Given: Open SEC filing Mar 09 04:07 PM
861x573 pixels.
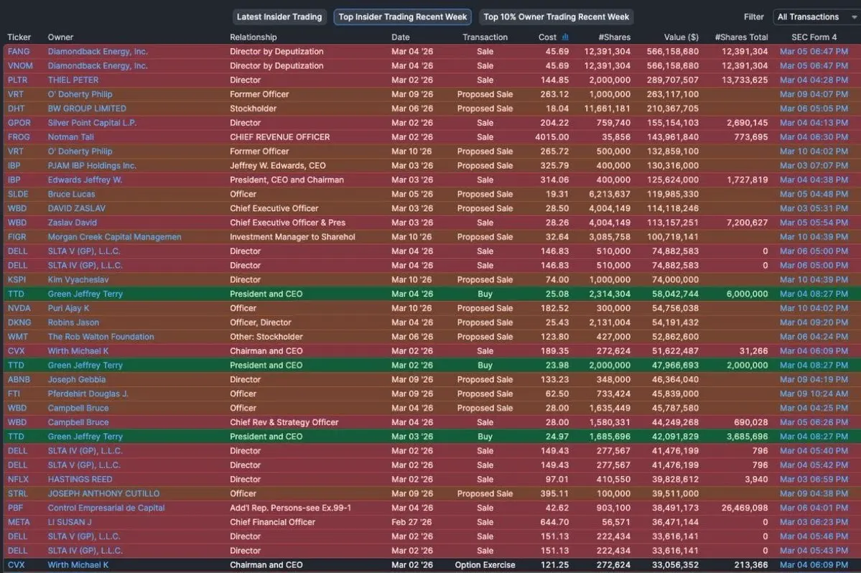Looking at the screenshot, I should [x=814, y=94].
